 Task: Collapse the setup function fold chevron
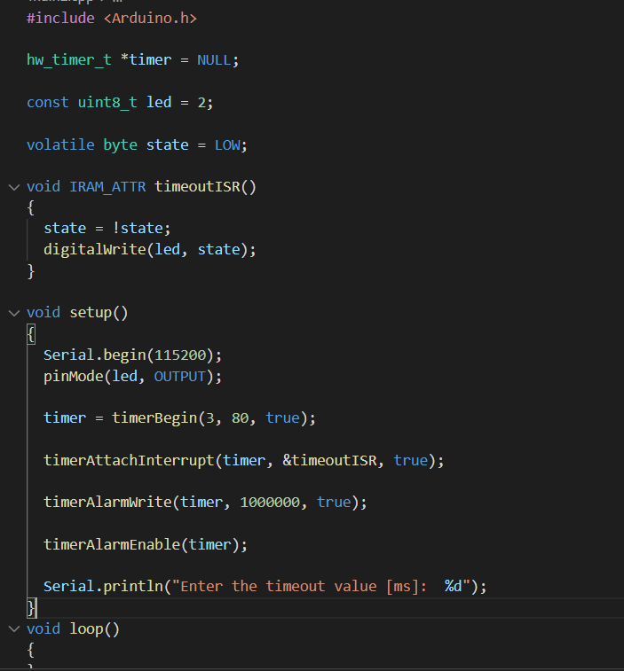(x=14, y=313)
